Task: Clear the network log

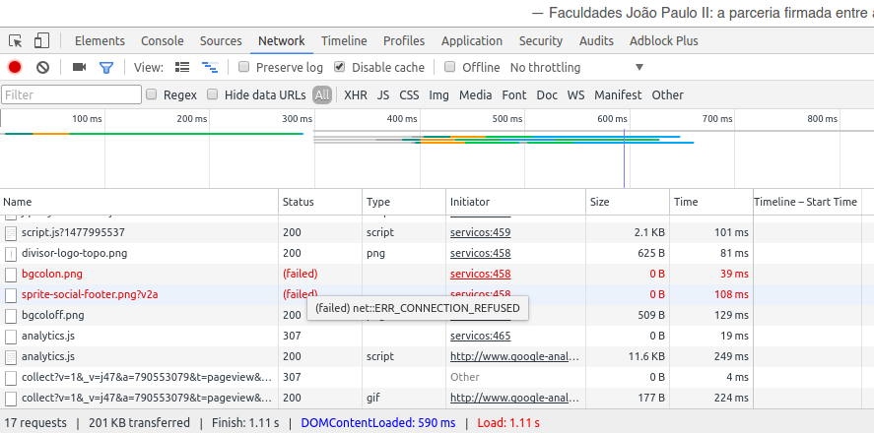Action: click(x=43, y=67)
